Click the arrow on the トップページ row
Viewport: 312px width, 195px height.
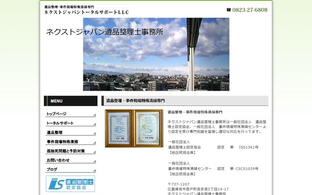pyautogui.click(x=95, y=115)
